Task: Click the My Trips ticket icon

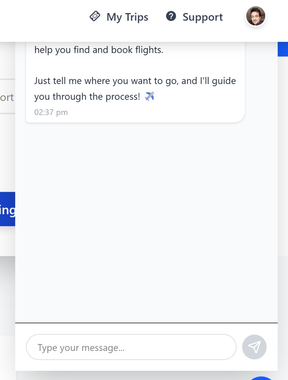Action: pos(95,16)
